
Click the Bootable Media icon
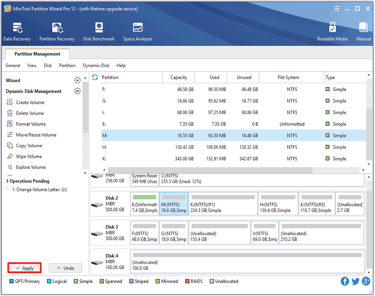[x=332, y=32]
